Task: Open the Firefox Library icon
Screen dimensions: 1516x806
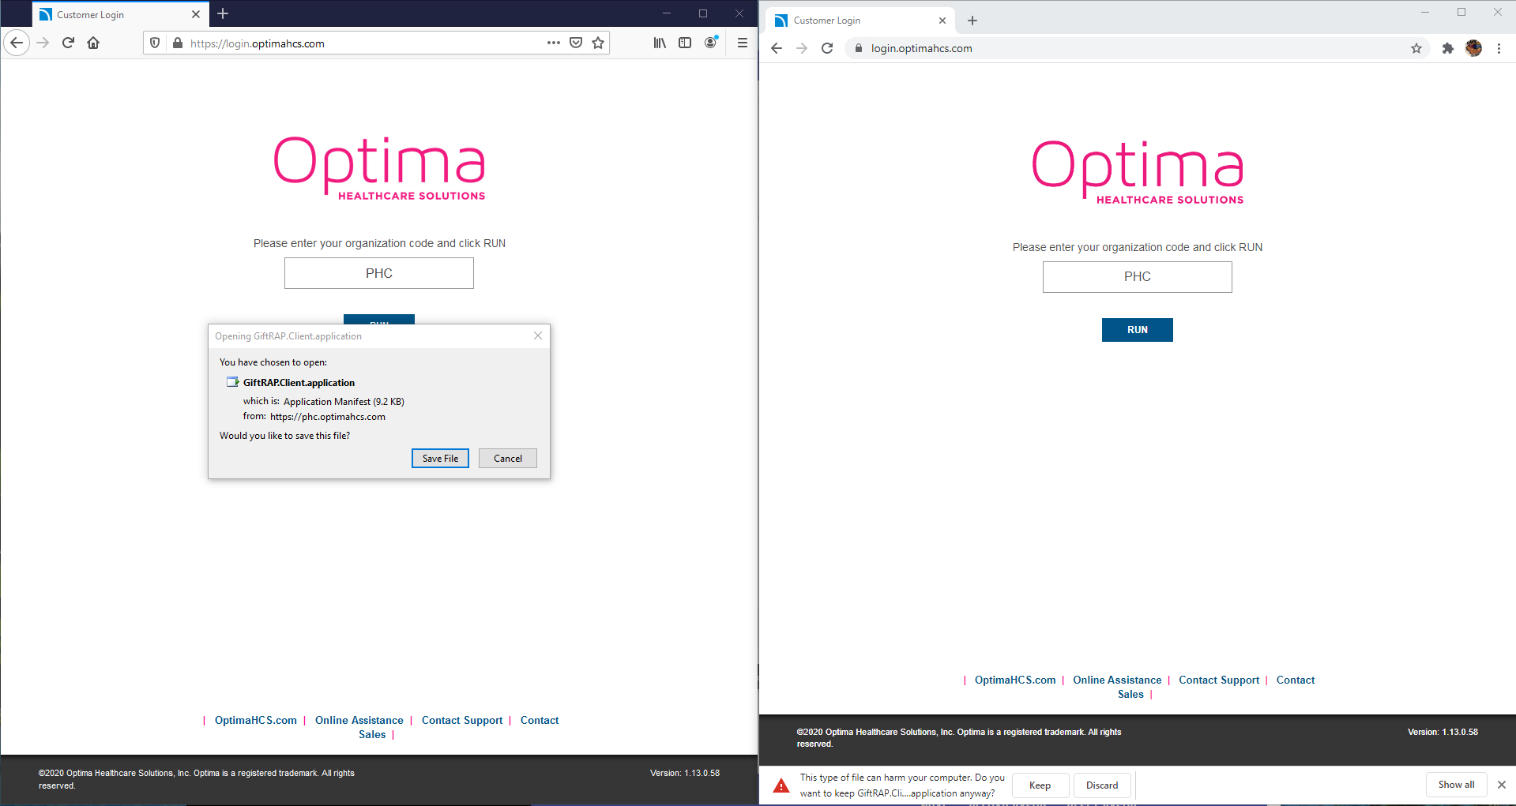Action: (660, 43)
